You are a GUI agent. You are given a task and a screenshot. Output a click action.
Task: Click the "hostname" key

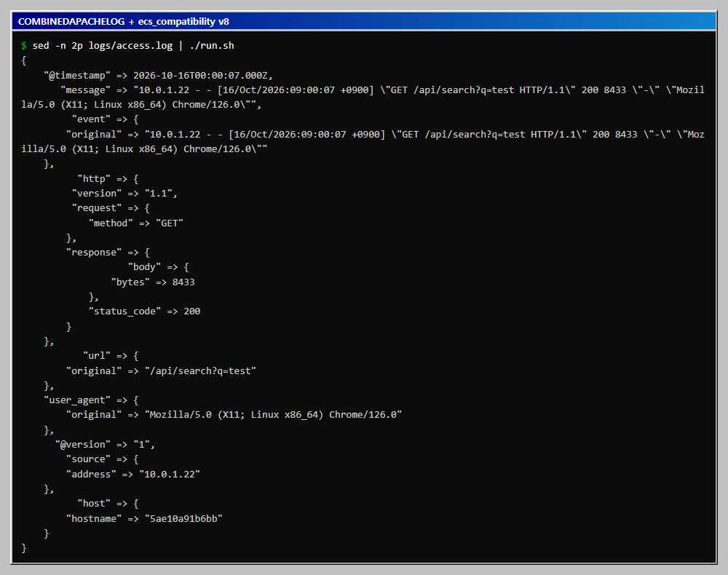tap(94, 518)
